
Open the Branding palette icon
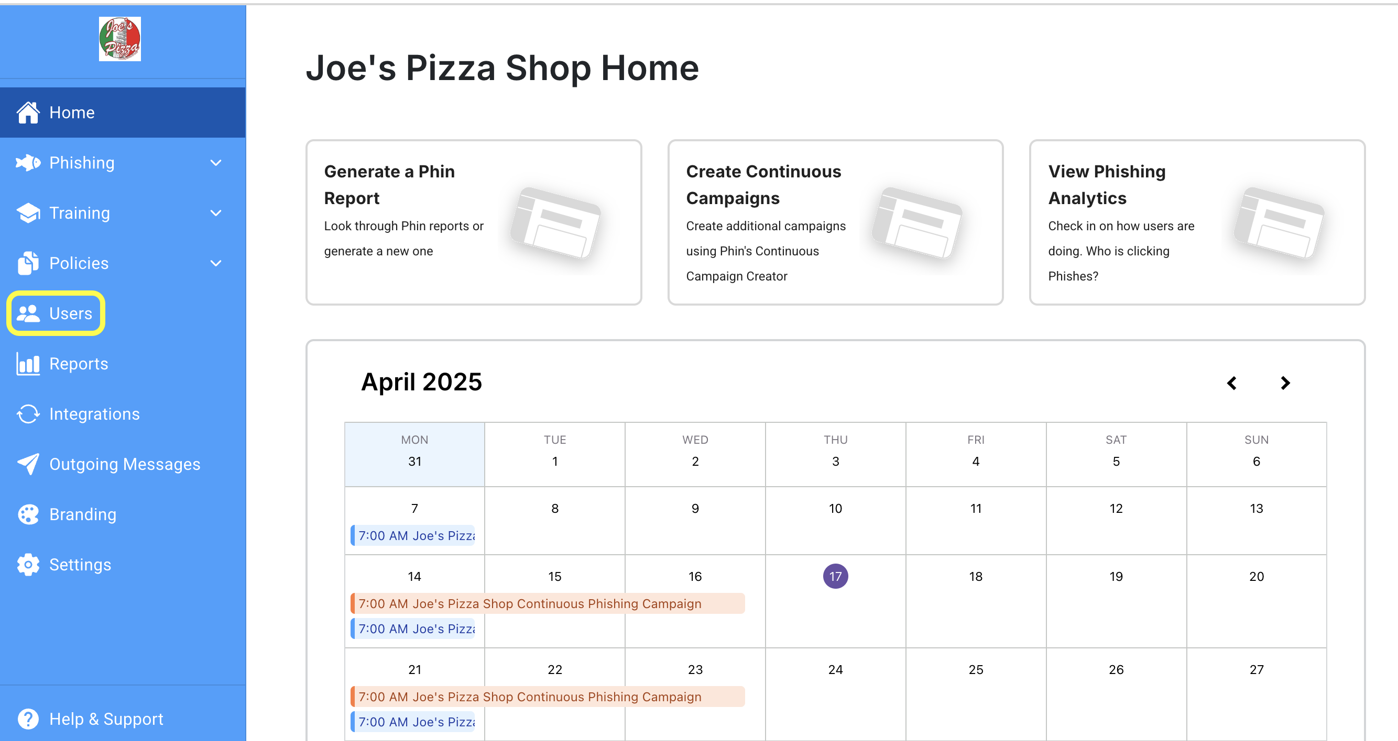(x=28, y=514)
